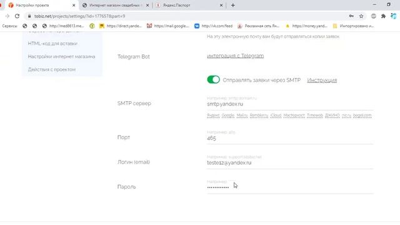Screen dimensions: 400x225
Task: Open the money.yandex bookmark
Action: [306, 26]
